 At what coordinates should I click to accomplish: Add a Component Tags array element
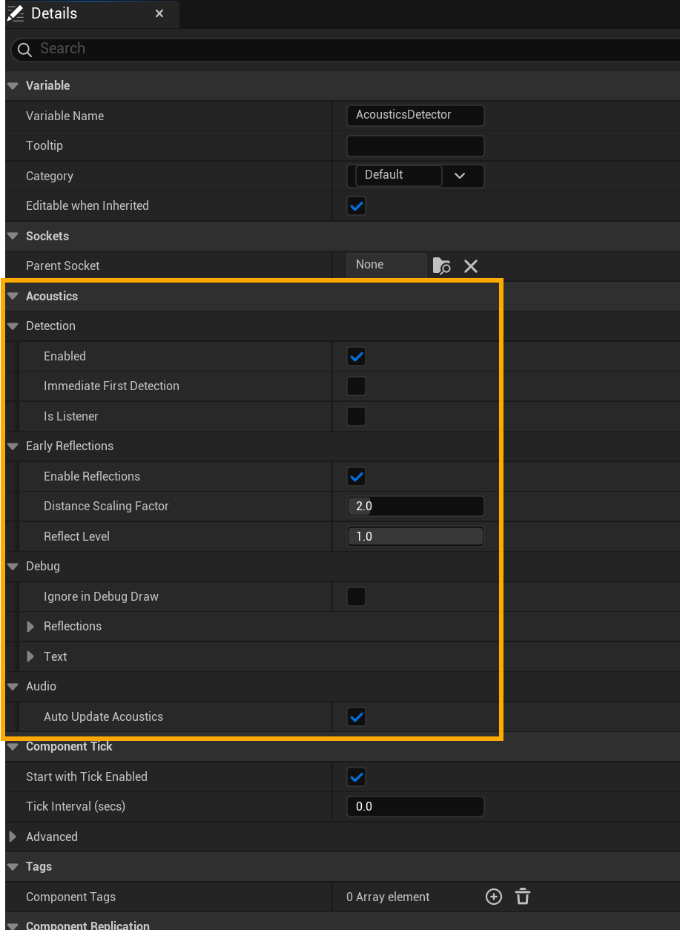pyautogui.click(x=494, y=897)
